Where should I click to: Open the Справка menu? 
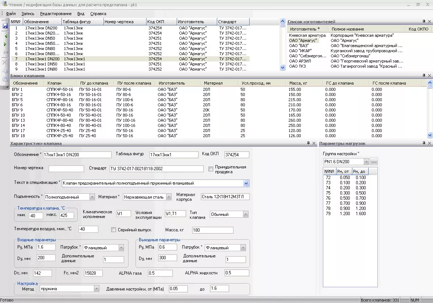tap(98, 14)
